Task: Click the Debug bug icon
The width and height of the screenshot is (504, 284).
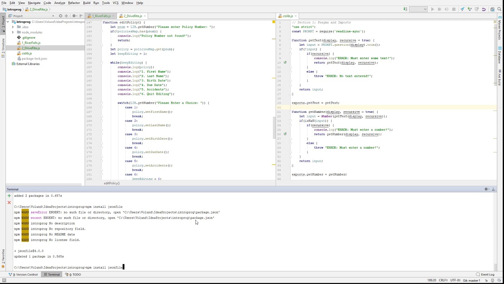Action: pyautogui.click(x=439, y=9)
